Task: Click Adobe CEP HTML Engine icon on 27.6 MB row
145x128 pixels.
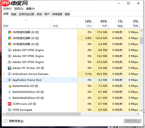Action: (x=10, y=62)
